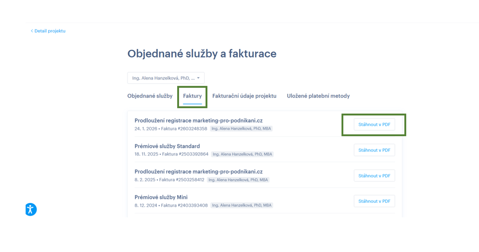
Task: Switch to the Objednané služby tab
Action: tap(150, 96)
